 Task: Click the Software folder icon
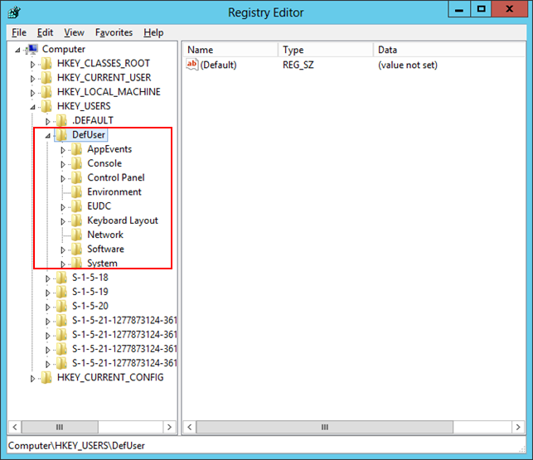click(x=77, y=249)
